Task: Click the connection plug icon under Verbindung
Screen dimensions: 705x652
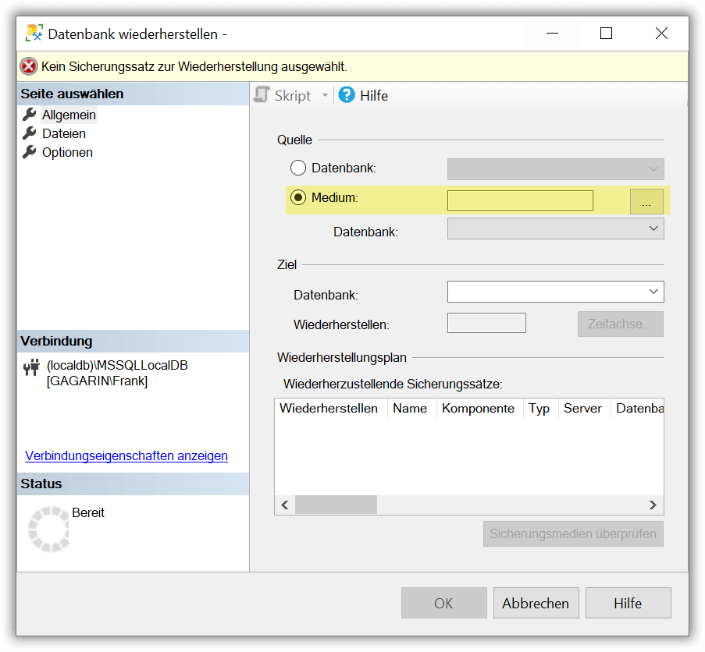Action: tap(31, 368)
